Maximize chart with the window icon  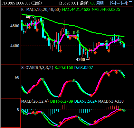[x=130, y=3]
